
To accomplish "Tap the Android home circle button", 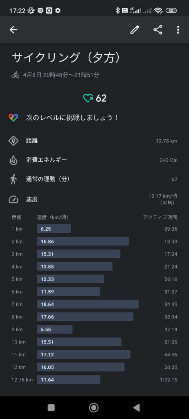I will pyautogui.click(x=94, y=407).
